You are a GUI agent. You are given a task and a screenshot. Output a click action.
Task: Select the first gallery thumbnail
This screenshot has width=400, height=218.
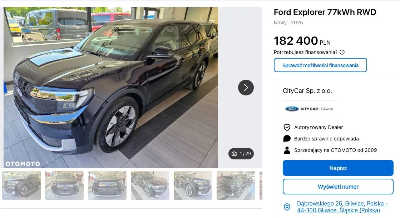coord(21,185)
